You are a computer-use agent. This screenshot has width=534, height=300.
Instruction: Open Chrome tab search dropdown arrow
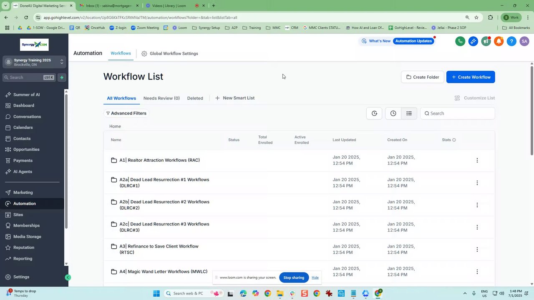(5, 5)
